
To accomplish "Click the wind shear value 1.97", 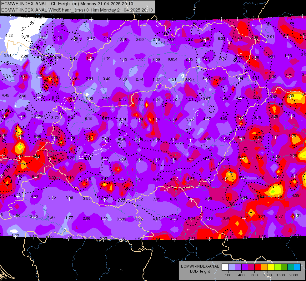I will (52, 217).
